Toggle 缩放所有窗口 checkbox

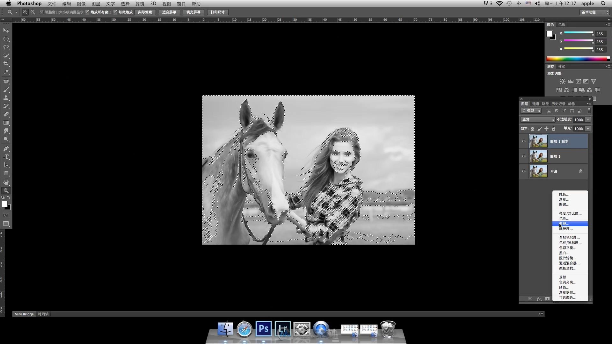(87, 12)
